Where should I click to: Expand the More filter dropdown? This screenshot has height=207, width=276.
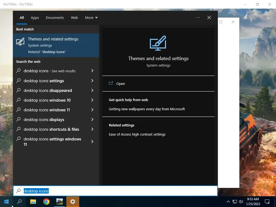[x=91, y=18]
